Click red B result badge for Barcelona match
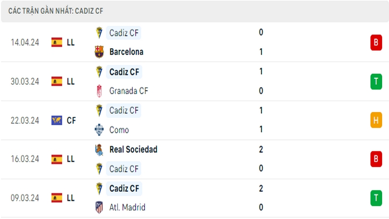Screen dimensions: 389x219 (376, 42)
